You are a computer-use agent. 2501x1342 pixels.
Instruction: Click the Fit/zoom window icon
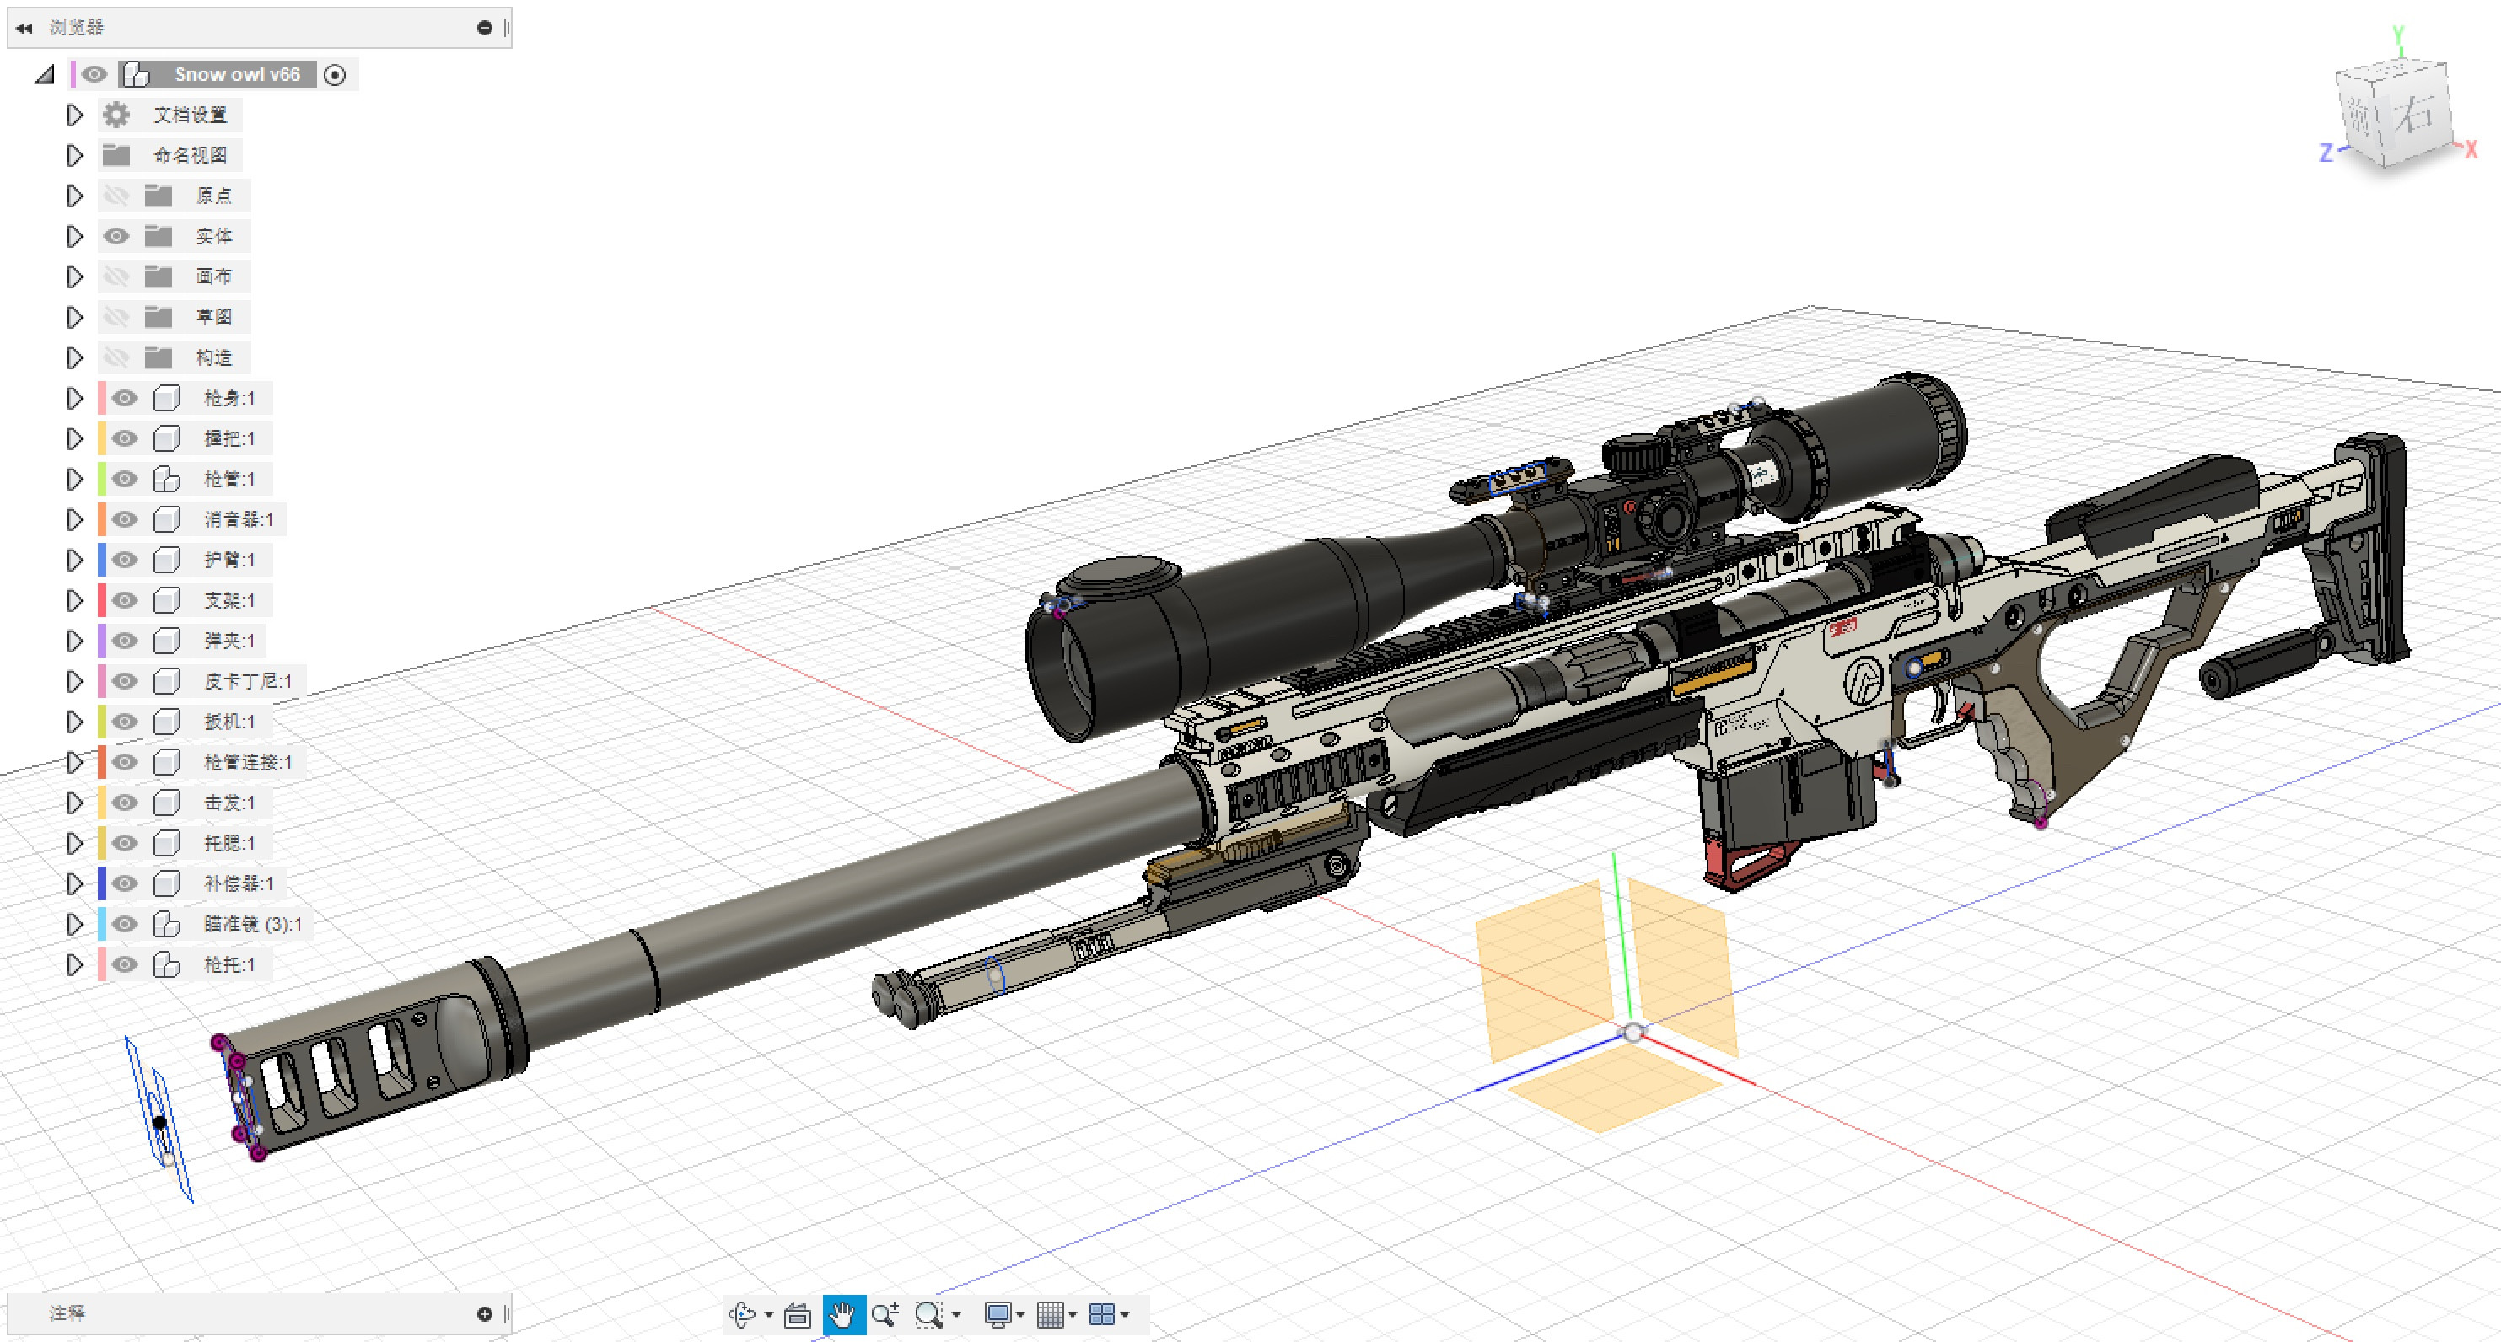pos(929,1315)
